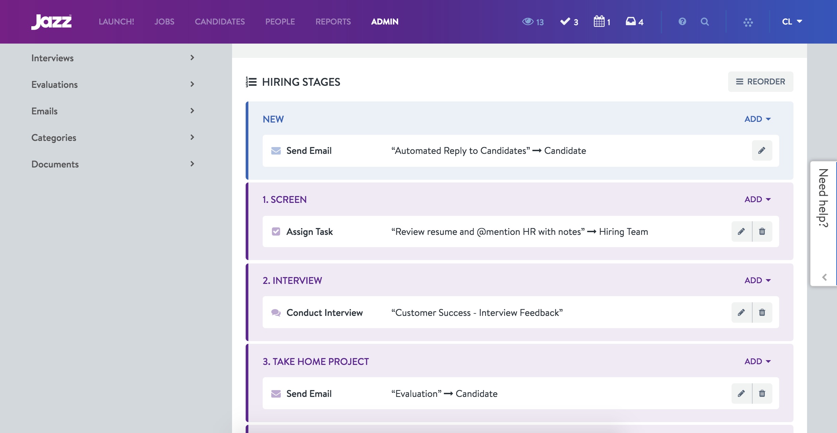This screenshot has height=433, width=837.
Task: Click the search magnifier icon
Action: (x=705, y=22)
